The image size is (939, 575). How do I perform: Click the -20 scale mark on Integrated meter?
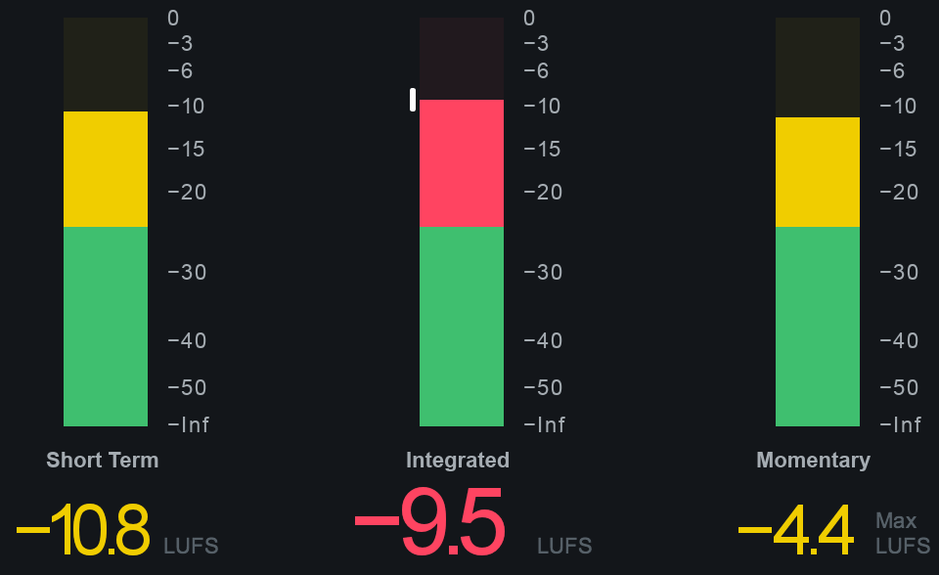[x=543, y=193]
